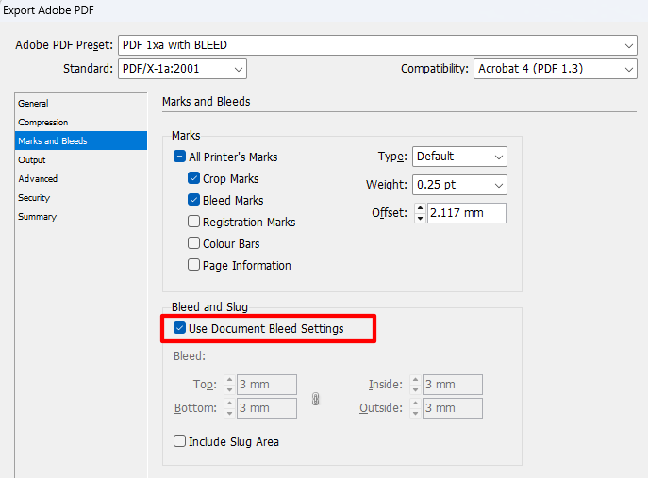
Task: Open the marks Type dropdown
Action: pyautogui.click(x=459, y=157)
